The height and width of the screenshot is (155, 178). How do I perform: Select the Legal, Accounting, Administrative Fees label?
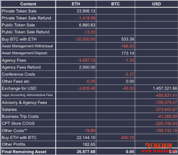27,95
